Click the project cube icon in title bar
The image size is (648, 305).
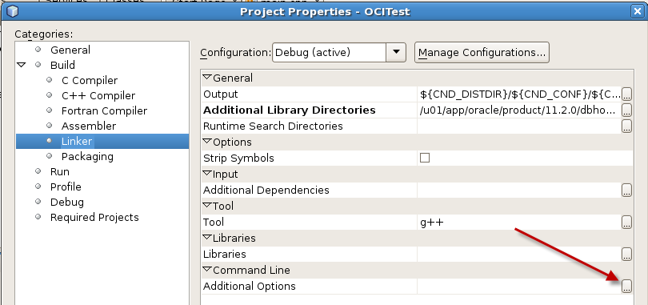(x=12, y=11)
